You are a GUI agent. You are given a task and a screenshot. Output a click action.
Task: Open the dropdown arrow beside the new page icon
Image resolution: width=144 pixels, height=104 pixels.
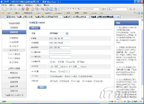click(7, 9)
